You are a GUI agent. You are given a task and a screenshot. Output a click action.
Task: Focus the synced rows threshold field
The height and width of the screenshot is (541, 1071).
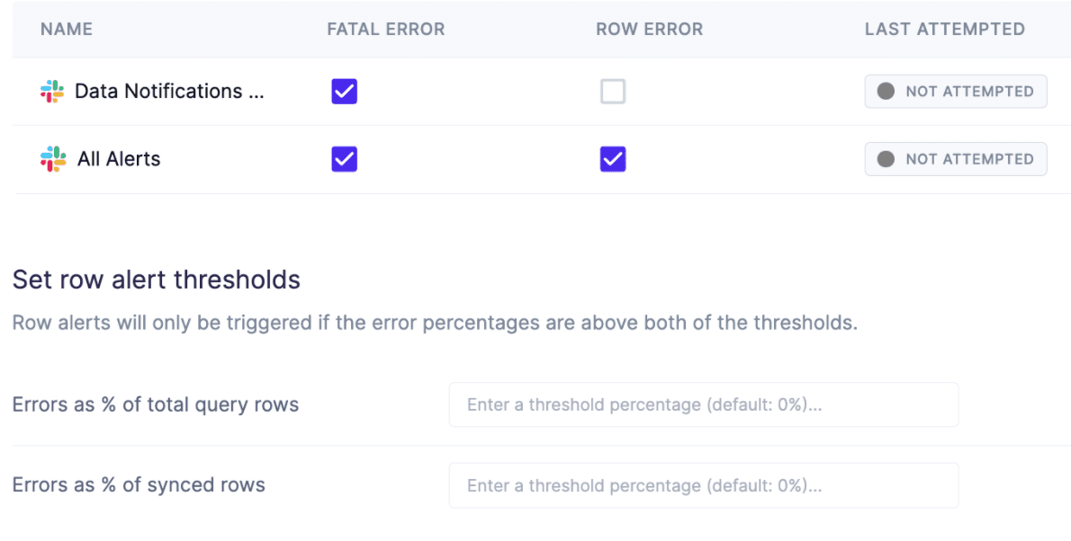(x=704, y=486)
